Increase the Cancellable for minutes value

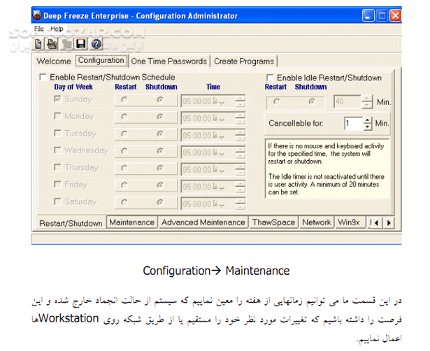click(x=368, y=120)
